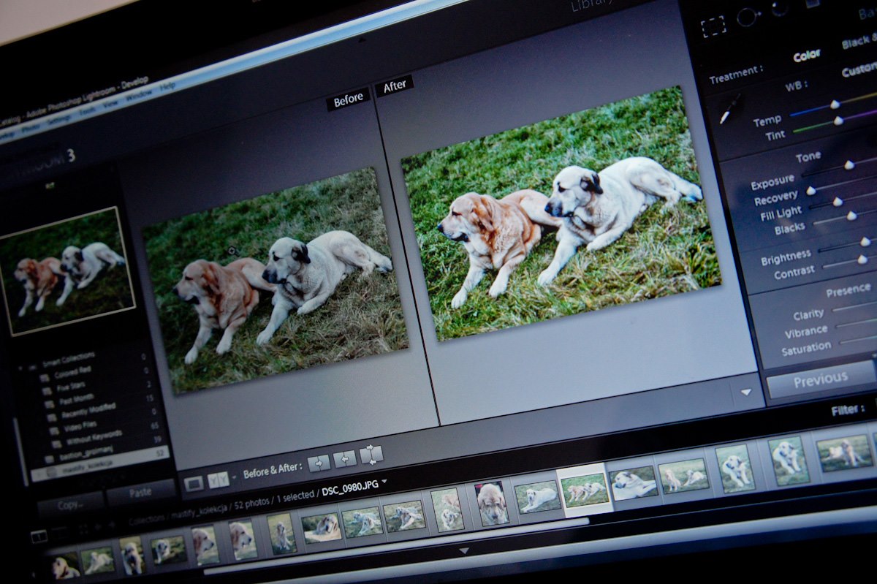Select the Crop Overlay tool icon
This screenshot has height=584, width=877.
pos(712,28)
